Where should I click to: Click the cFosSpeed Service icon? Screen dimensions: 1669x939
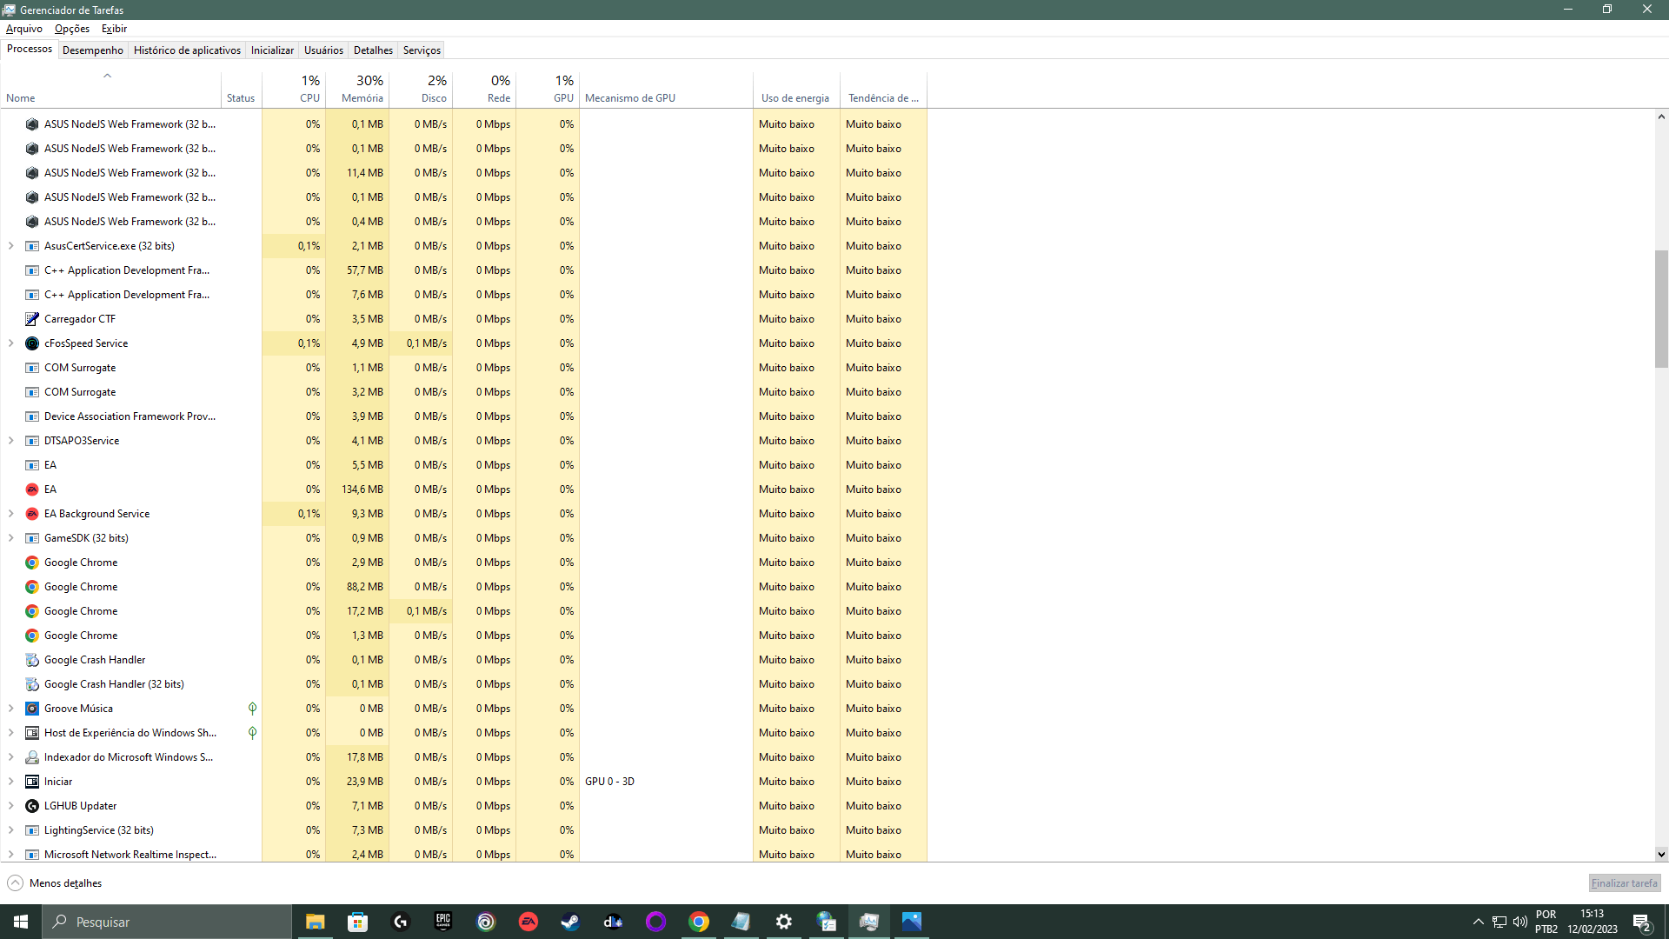tap(32, 343)
